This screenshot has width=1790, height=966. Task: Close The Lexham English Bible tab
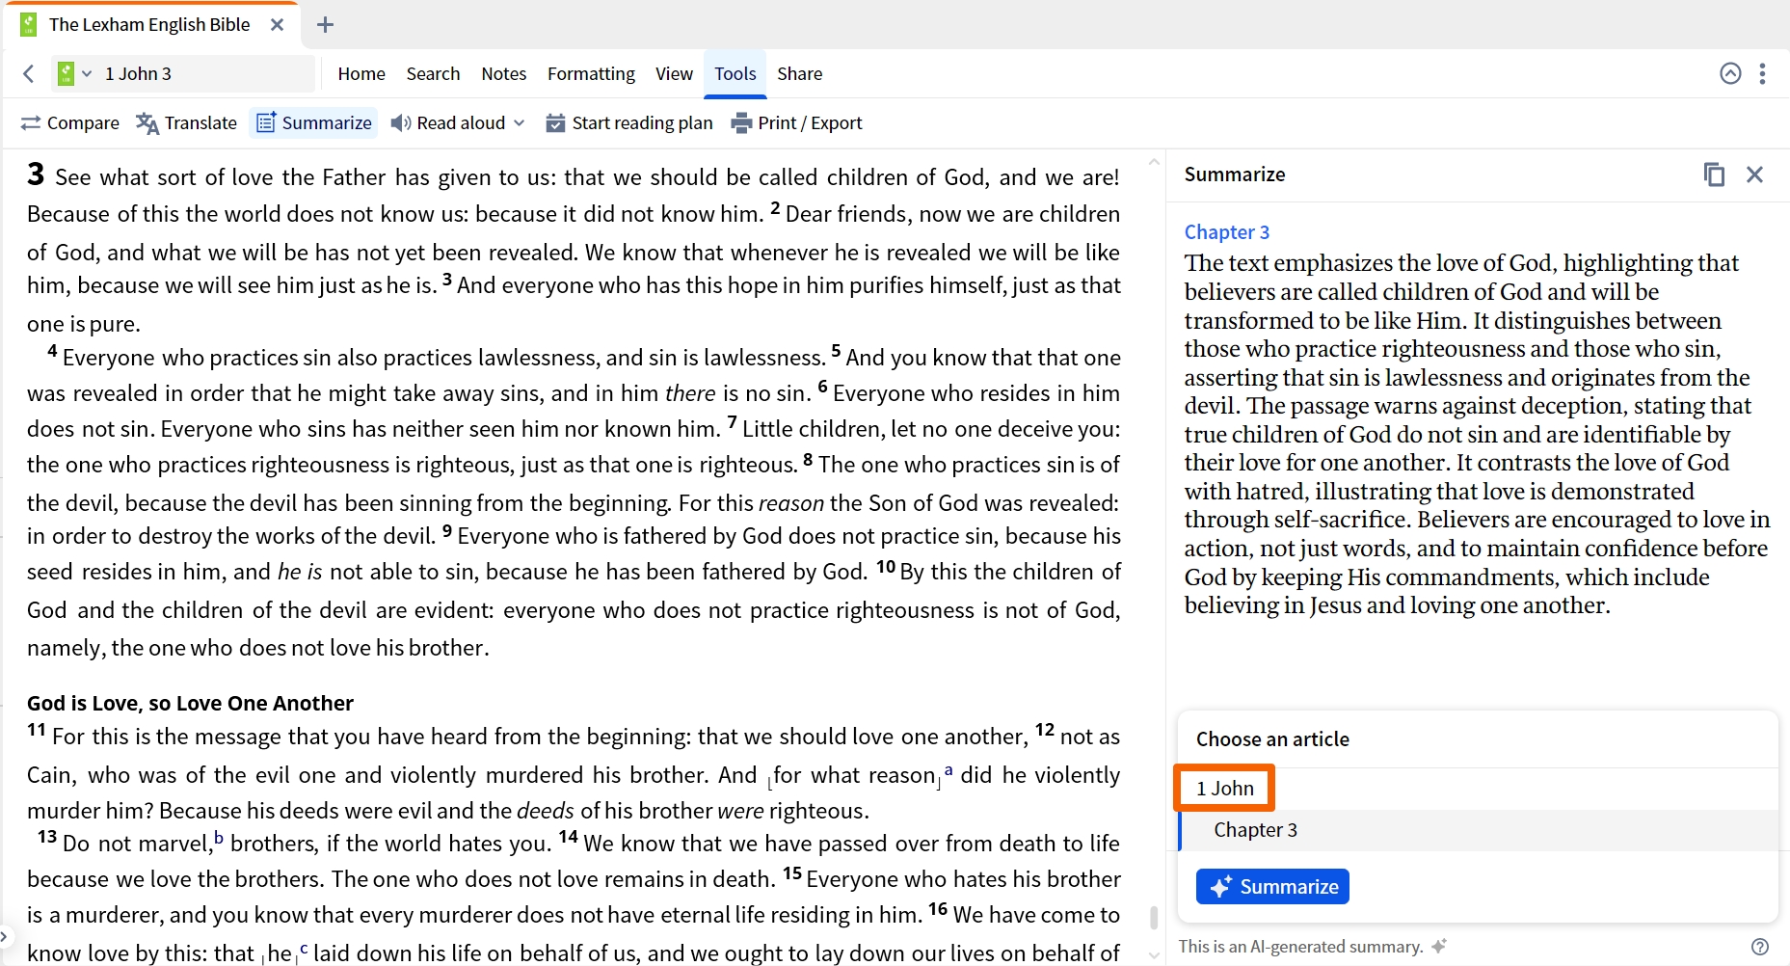(x=277, y=24)
